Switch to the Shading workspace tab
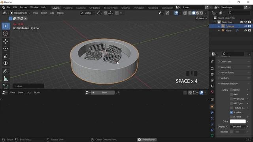 point(125,8)
